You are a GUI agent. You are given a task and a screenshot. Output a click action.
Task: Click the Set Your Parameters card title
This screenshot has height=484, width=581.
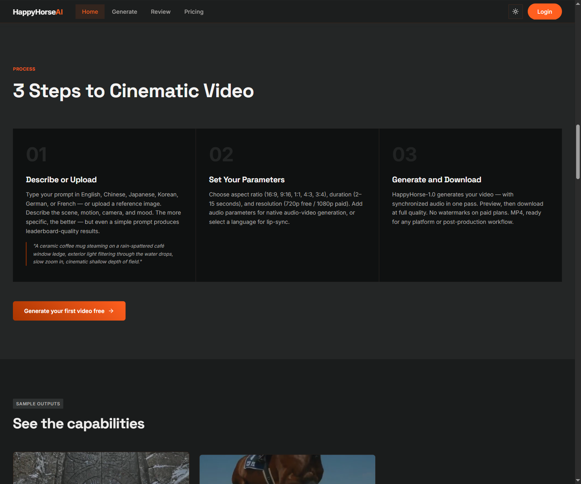(247, 179)
